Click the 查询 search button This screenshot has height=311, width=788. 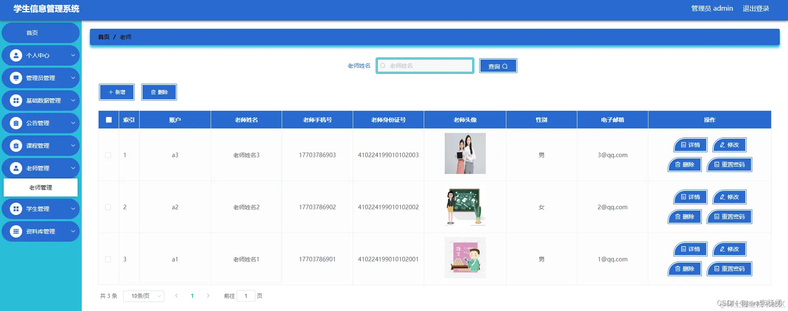click(x=498, y=66)
